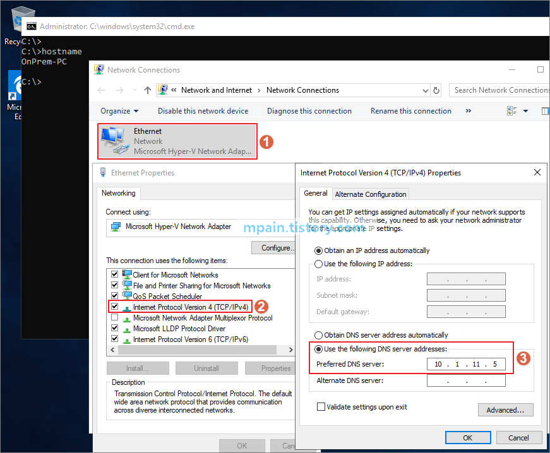Click the double chevron before Network and Internet
The width and height of the screenshot is (550, 453).
coord(174,90)
